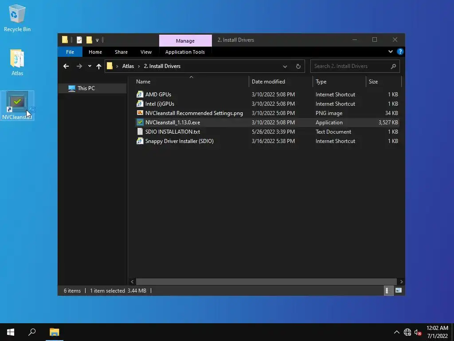Click '5/26/2022 3:39 PM' date cell
454x341 pixels.
pyautogui.click(x=273, y=131)
